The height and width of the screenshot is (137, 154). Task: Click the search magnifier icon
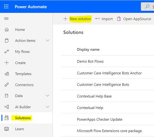(147, 6)
